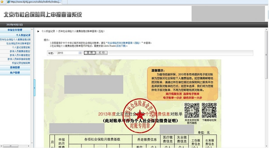
Task: Expand the 申报业务管理 menu section
Action: 15,30
